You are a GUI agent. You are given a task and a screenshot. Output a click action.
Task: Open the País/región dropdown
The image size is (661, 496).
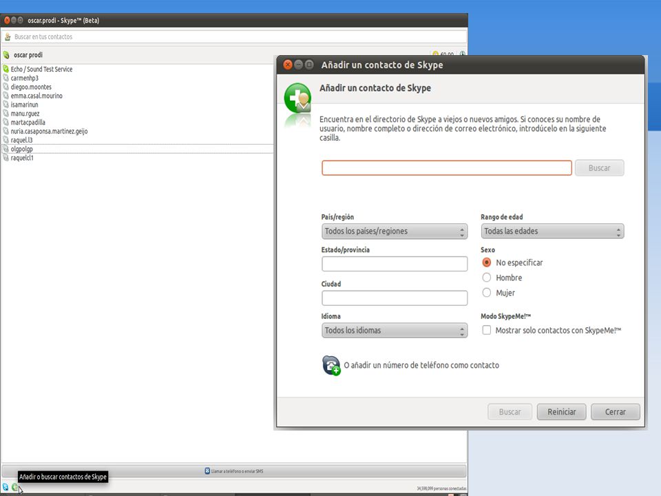pyautogui.click(x=395, y=231)
